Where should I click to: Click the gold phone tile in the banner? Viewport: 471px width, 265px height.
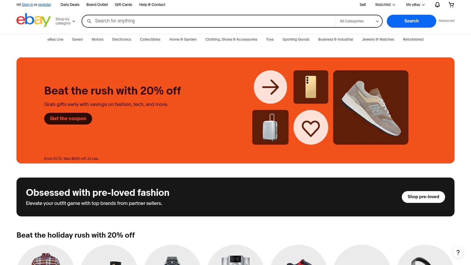coord(311,87)
